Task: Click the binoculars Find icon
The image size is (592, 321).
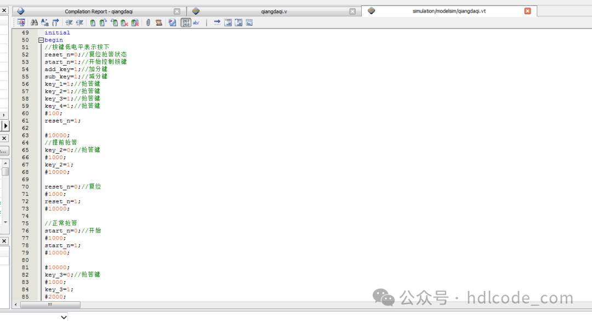Action: [34, 22]
